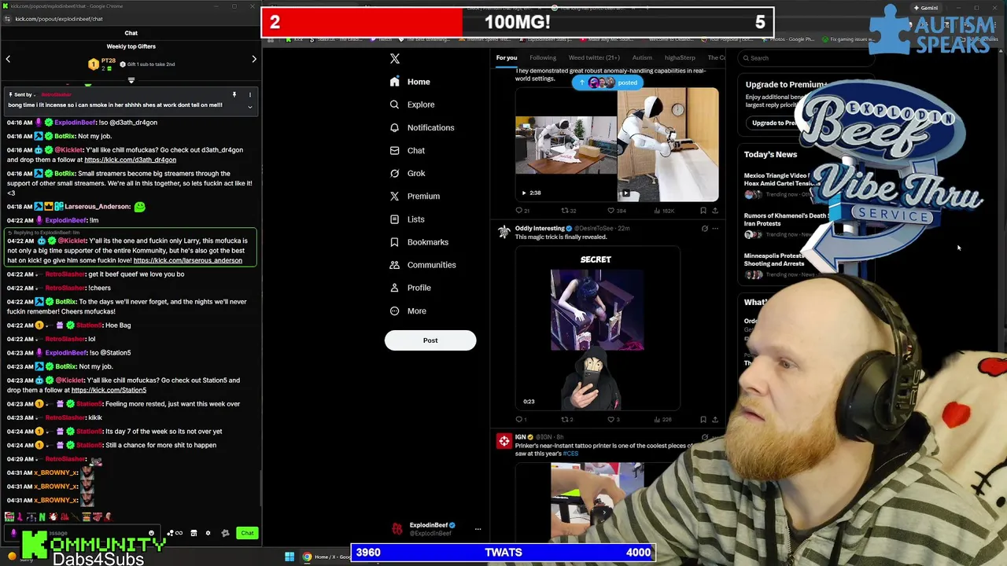Open kick.com/larserous_anderson link in chat
Screen dimensions: 1007x566
click(188, 260)
